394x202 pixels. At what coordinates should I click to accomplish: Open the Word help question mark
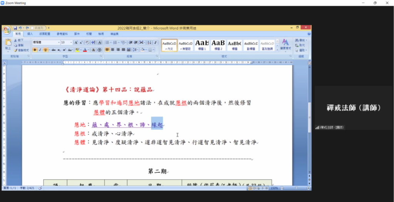tap(309, 34)
